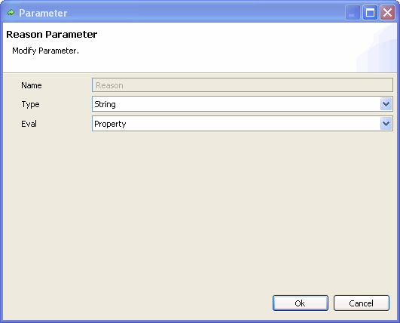
Task: Close the Parameter window
Action: tap(387, 12)
